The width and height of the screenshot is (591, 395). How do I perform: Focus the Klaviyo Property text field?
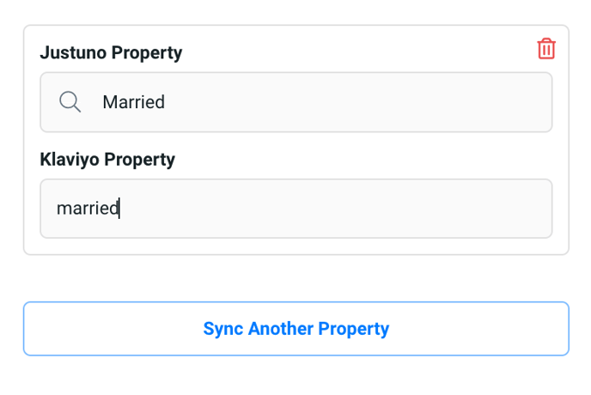tap(296, 209)
